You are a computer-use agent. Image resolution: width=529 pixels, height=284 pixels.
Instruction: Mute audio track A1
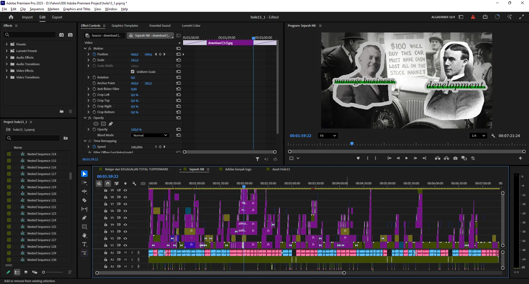click(x=125, y=252)
